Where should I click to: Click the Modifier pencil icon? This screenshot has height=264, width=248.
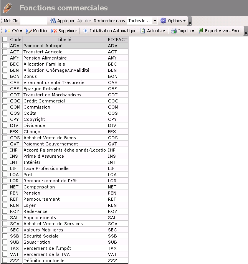click(29, 31)
